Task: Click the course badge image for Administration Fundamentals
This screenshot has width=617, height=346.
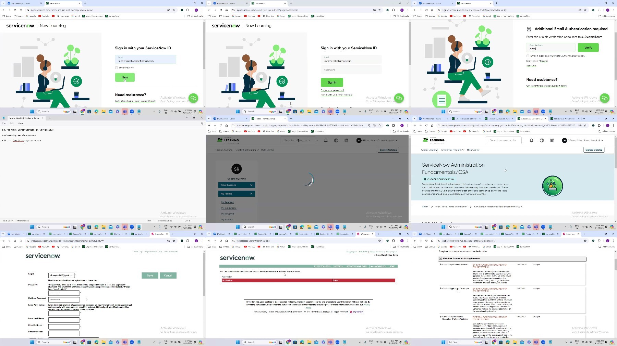Action: click(x=553, y=186)
